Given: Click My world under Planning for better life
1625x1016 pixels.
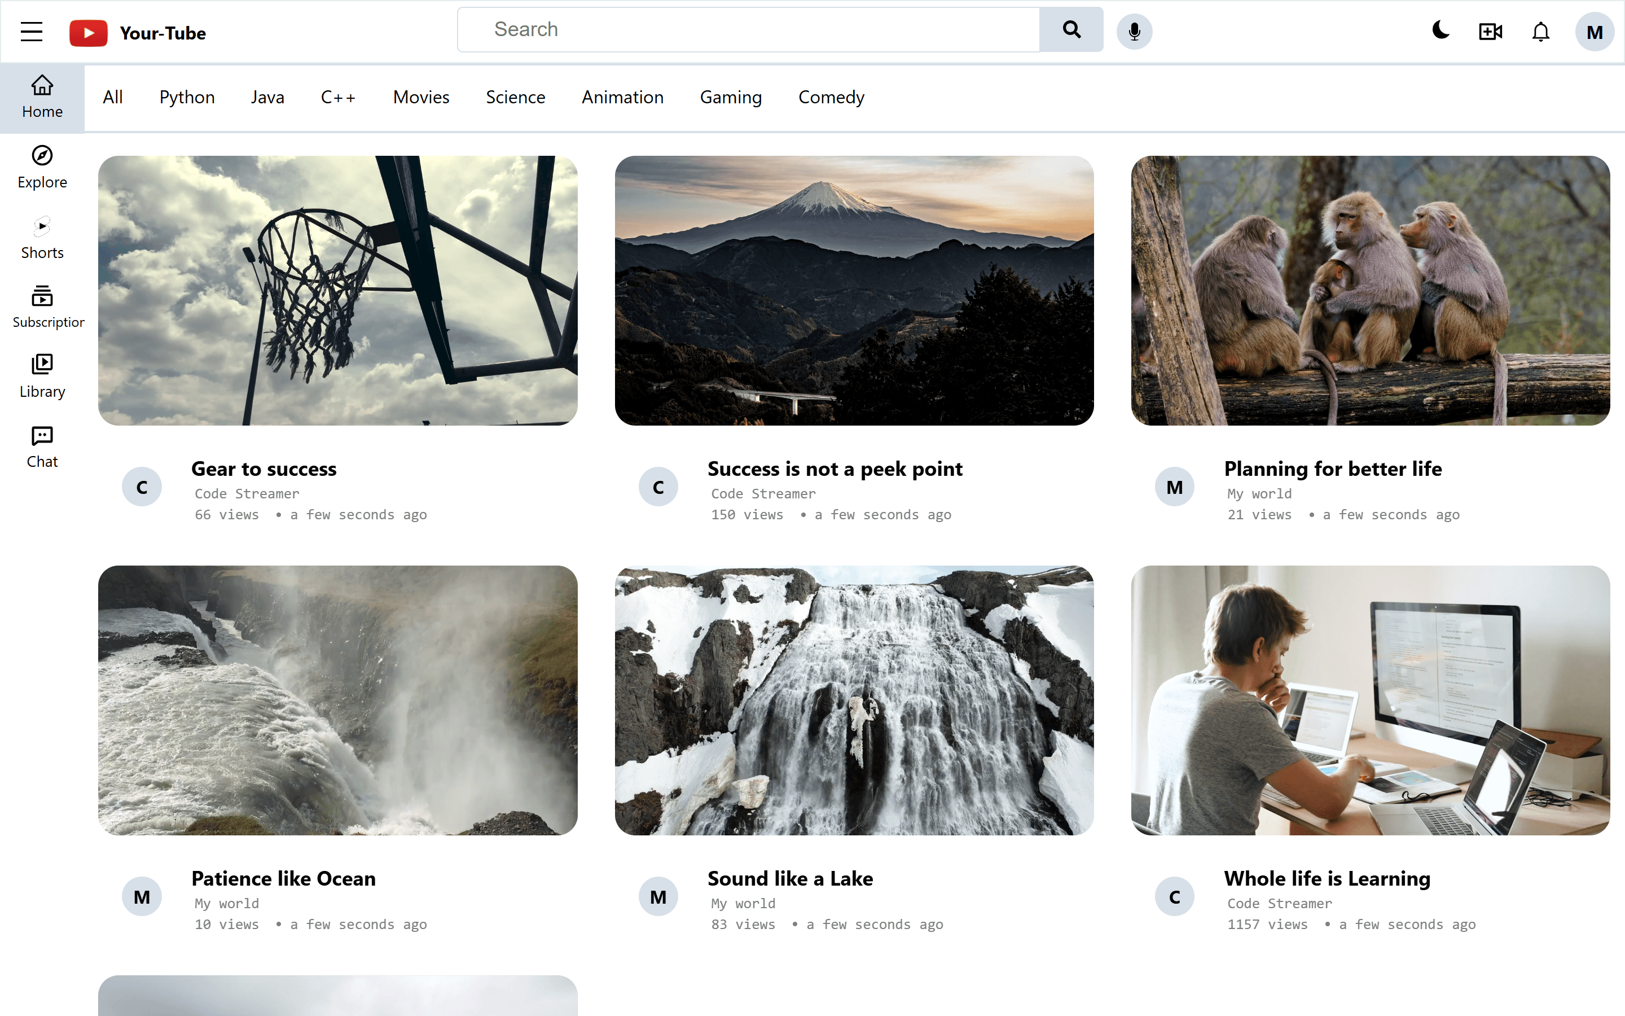Looking at the screenshot, I should click(x=1260, y=494).
